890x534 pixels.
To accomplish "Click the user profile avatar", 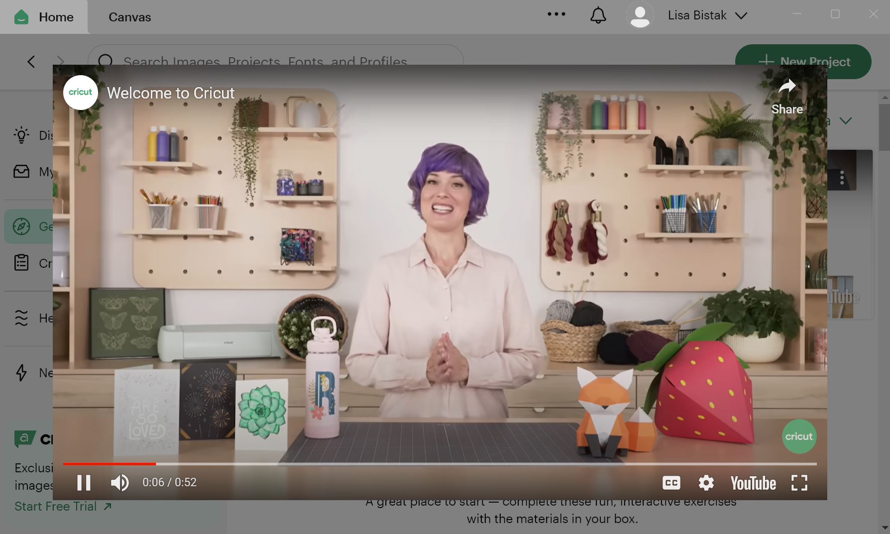I will click(x=640, y=15).
